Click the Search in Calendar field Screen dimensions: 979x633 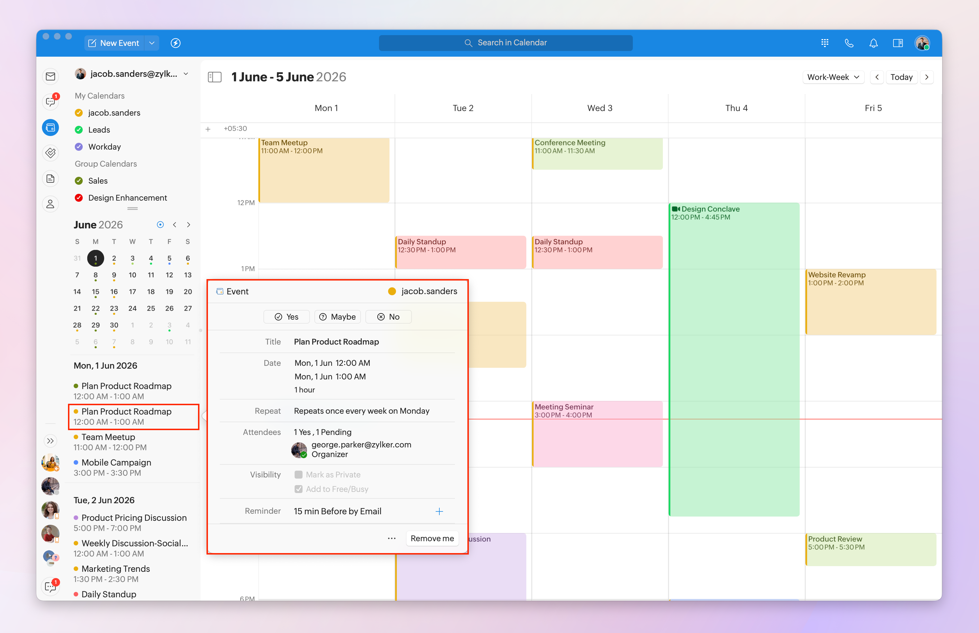tap(505, 43)
